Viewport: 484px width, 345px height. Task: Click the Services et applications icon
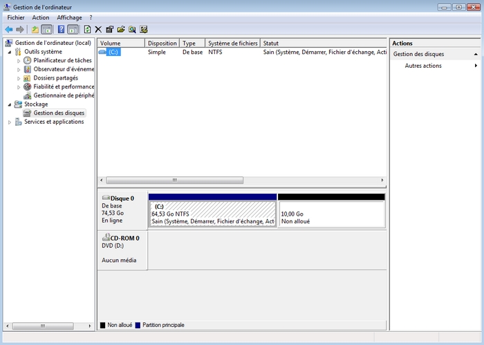click(18, 122)
